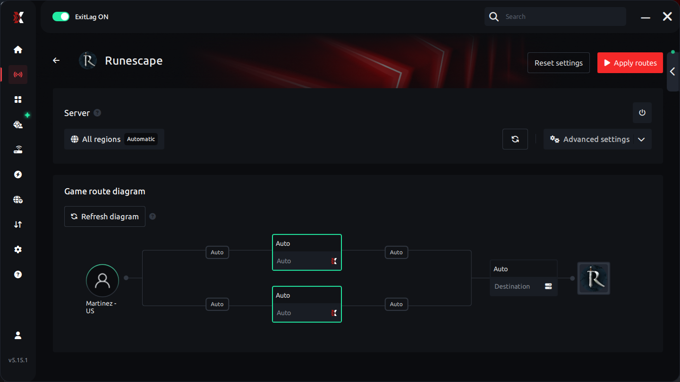
Task: Open the up-down arrows traffic icon
Action: pos(18,224)
